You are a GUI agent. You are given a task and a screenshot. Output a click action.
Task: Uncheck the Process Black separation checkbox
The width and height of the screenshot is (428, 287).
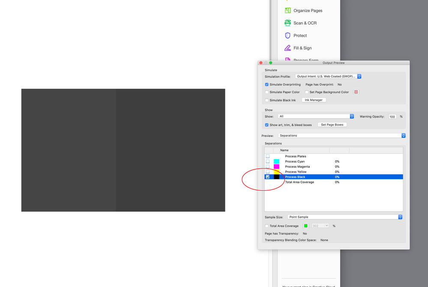click(269, 177)
